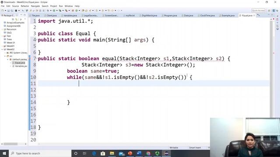
Task: Click the Debug bug toolbar icon
Action: pos(48,10)
